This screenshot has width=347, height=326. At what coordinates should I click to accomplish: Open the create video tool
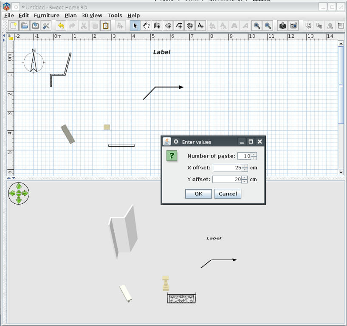click(293, 25)
